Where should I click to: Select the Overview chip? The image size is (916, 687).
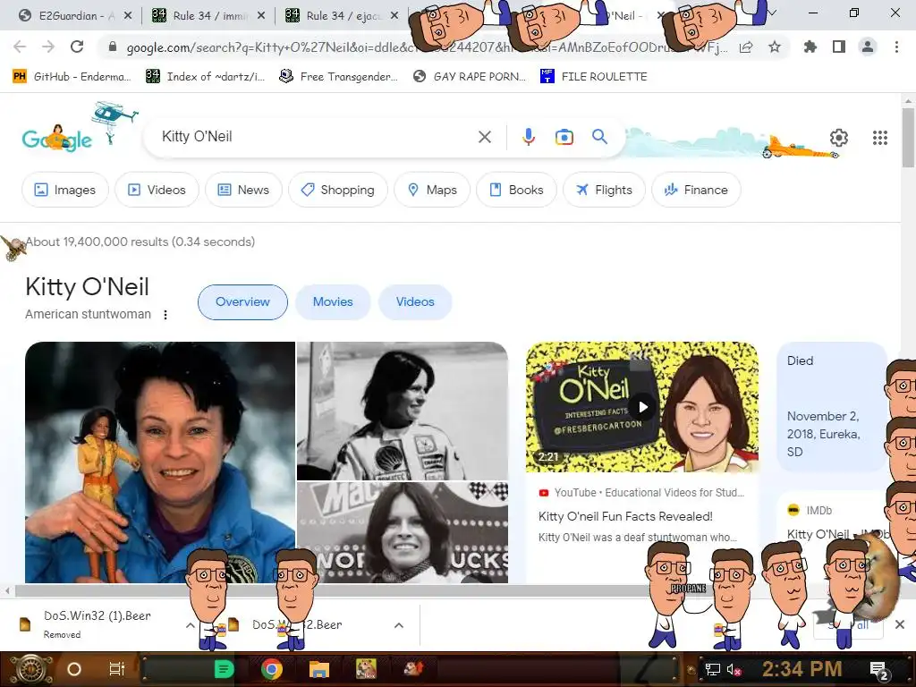pyautogui.click(x=242, y=302)
